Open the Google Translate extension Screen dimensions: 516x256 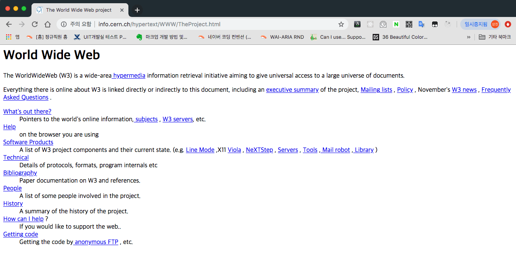point(422,24)
